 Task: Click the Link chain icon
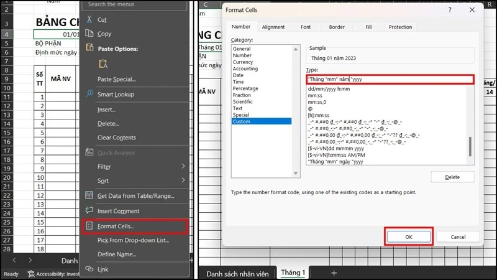[89, 269]
